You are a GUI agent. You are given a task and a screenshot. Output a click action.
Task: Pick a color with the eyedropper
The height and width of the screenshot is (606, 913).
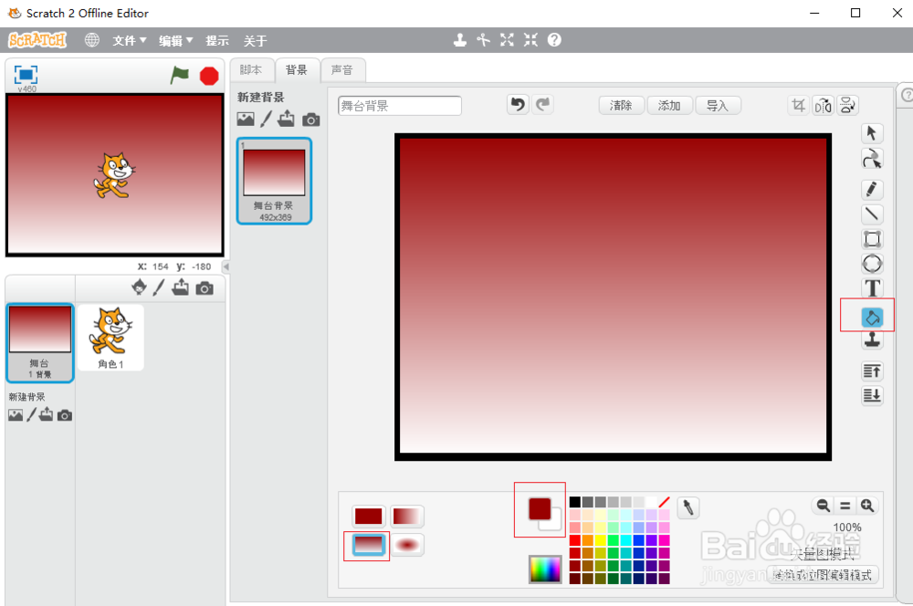688,507
